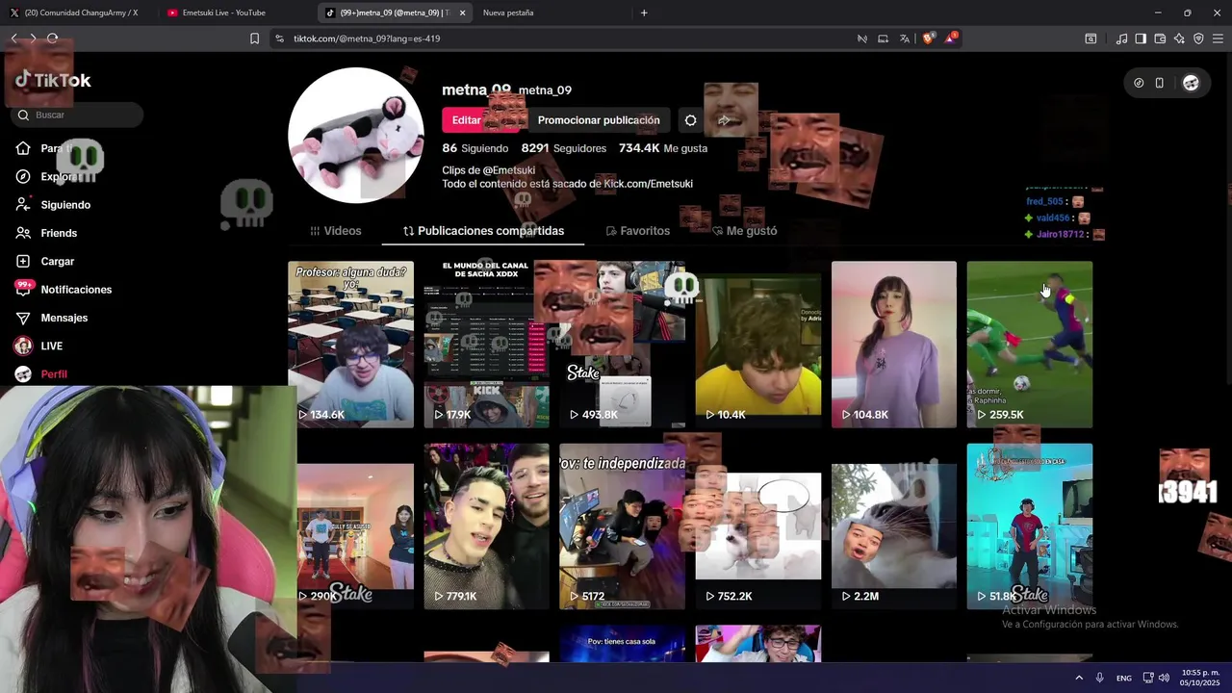Expand hidden system tray icons
The height and width of the screenshot is (693, 1232).
tap(1079, 678)
